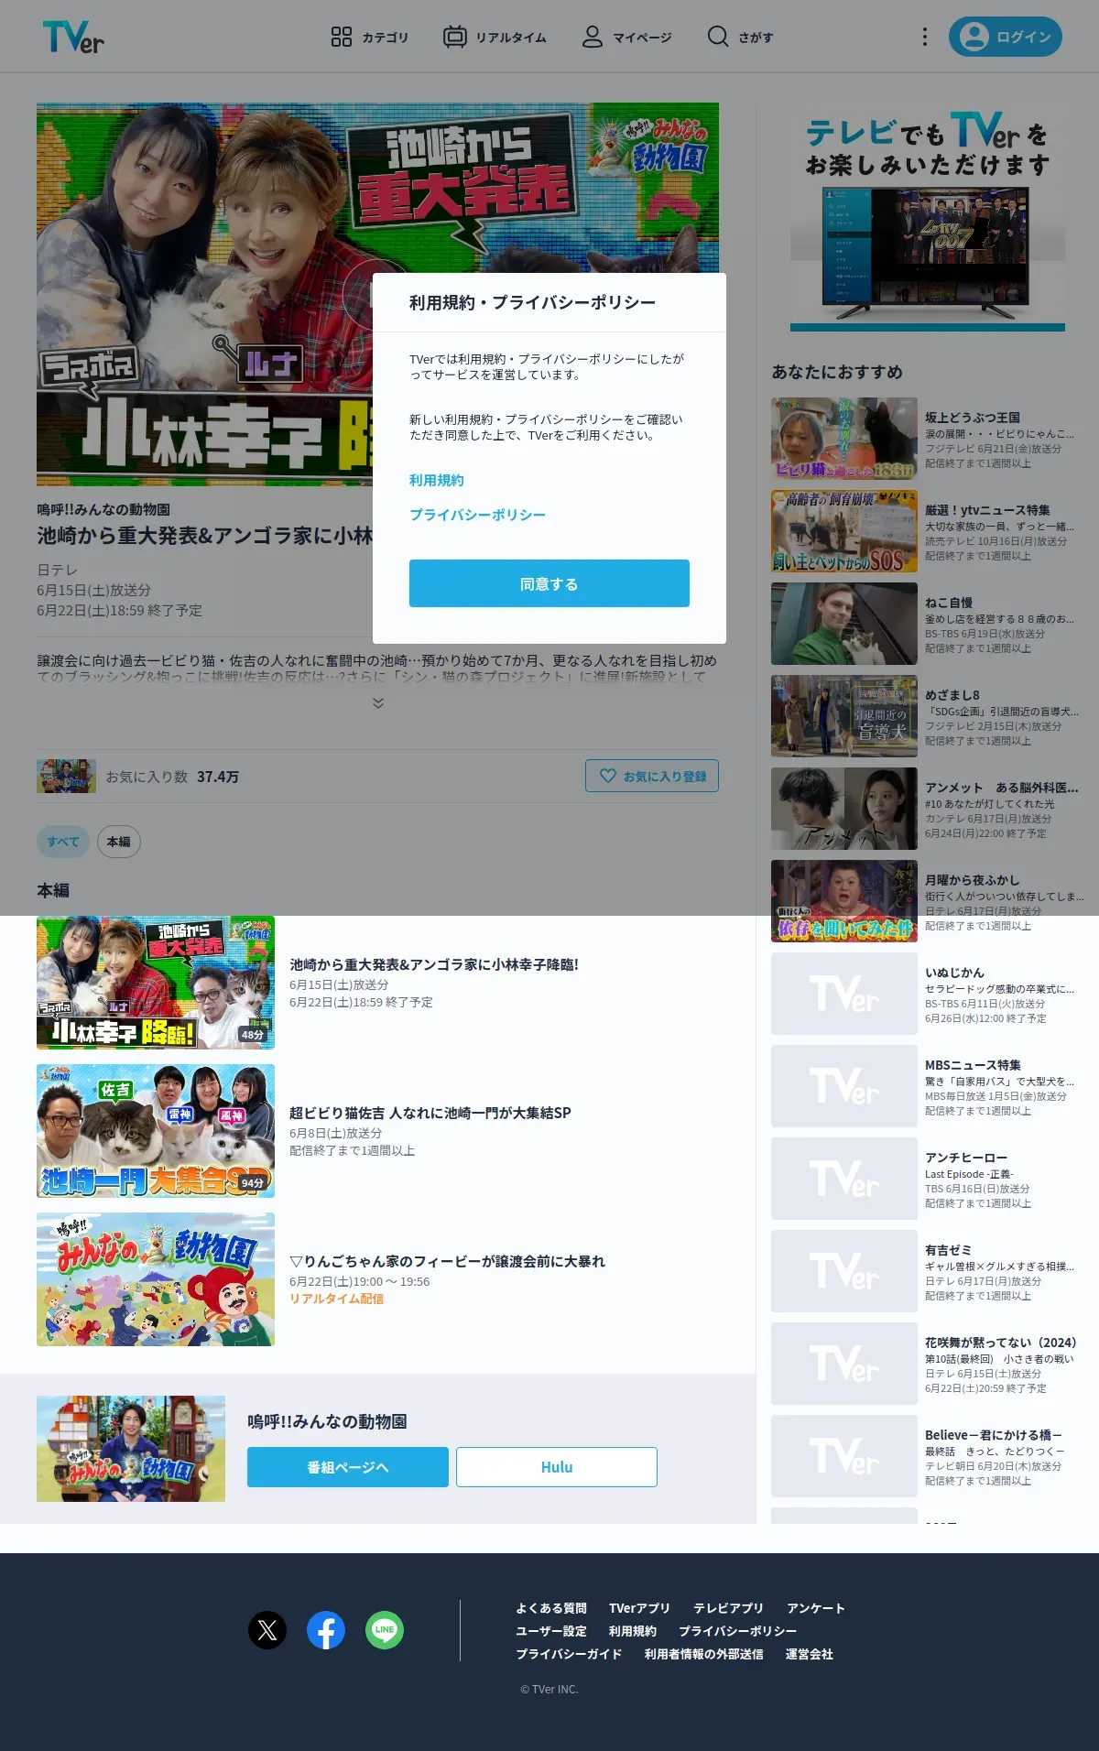This screenshot has width=1099, height=1751.
Task: Open the 利用規約 footer link
Action: click(633, 1631)
